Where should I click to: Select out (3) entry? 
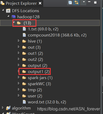[x=34, y=47]
